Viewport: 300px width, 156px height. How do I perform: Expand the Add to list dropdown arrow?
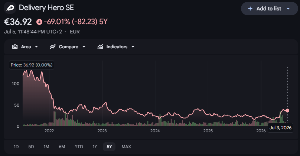pos(288,9)
